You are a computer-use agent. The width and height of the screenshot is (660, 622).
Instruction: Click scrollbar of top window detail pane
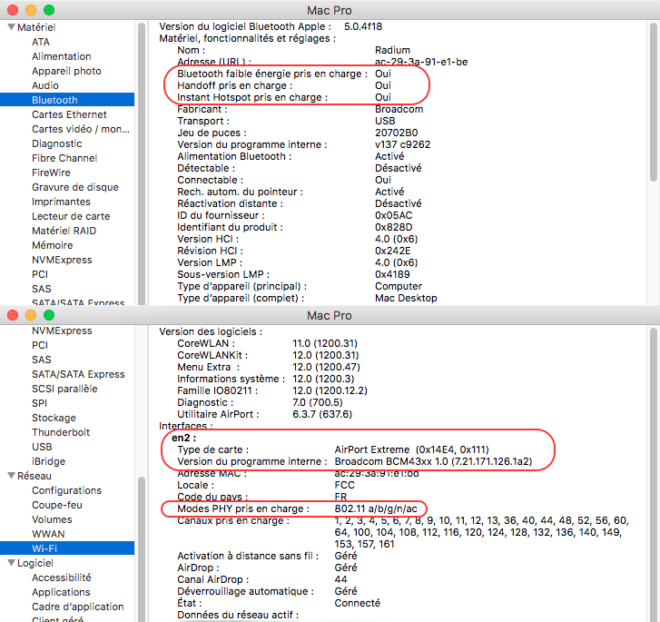click(x=654, y=102)
